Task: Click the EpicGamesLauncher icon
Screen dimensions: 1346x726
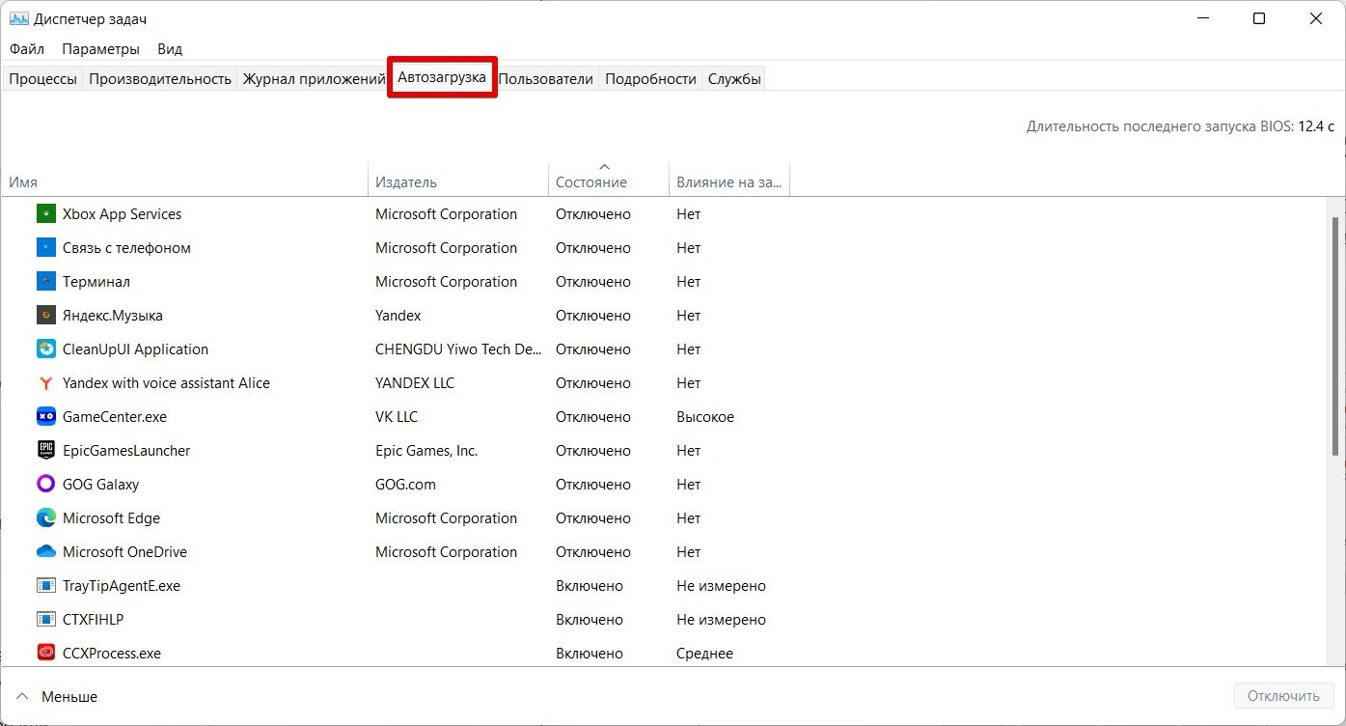Action: (x=46, y=451)
